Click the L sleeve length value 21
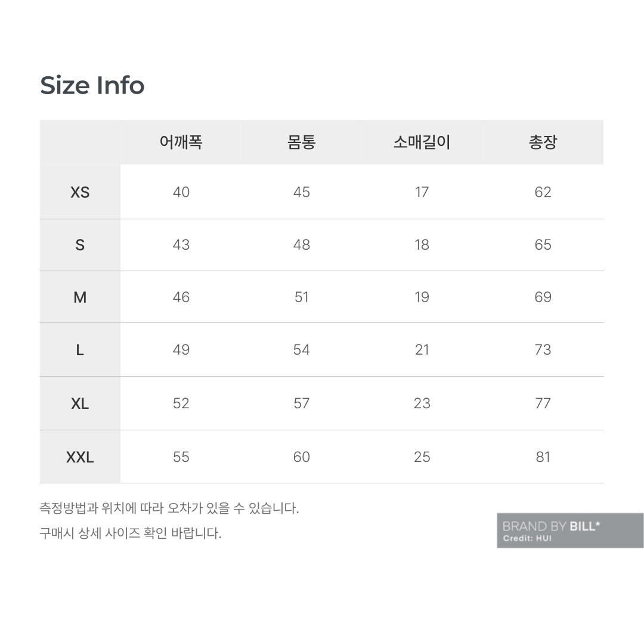The width and height of the screenshot is (644, 624). 422,350
